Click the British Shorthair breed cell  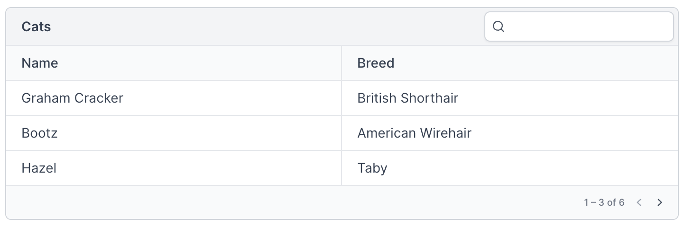510,98
